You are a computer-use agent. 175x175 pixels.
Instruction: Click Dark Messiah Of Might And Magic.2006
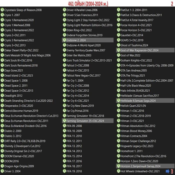27,55
